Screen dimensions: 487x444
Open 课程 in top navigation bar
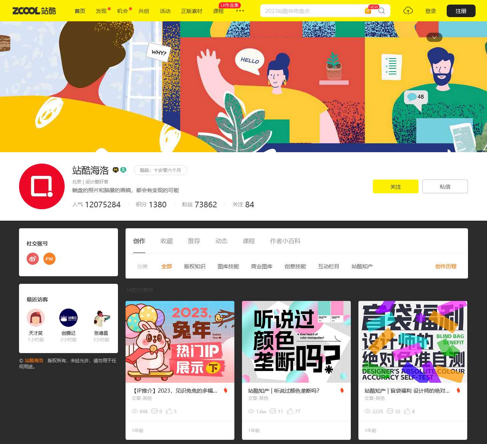pyautogui.click(x=218, y=11)
